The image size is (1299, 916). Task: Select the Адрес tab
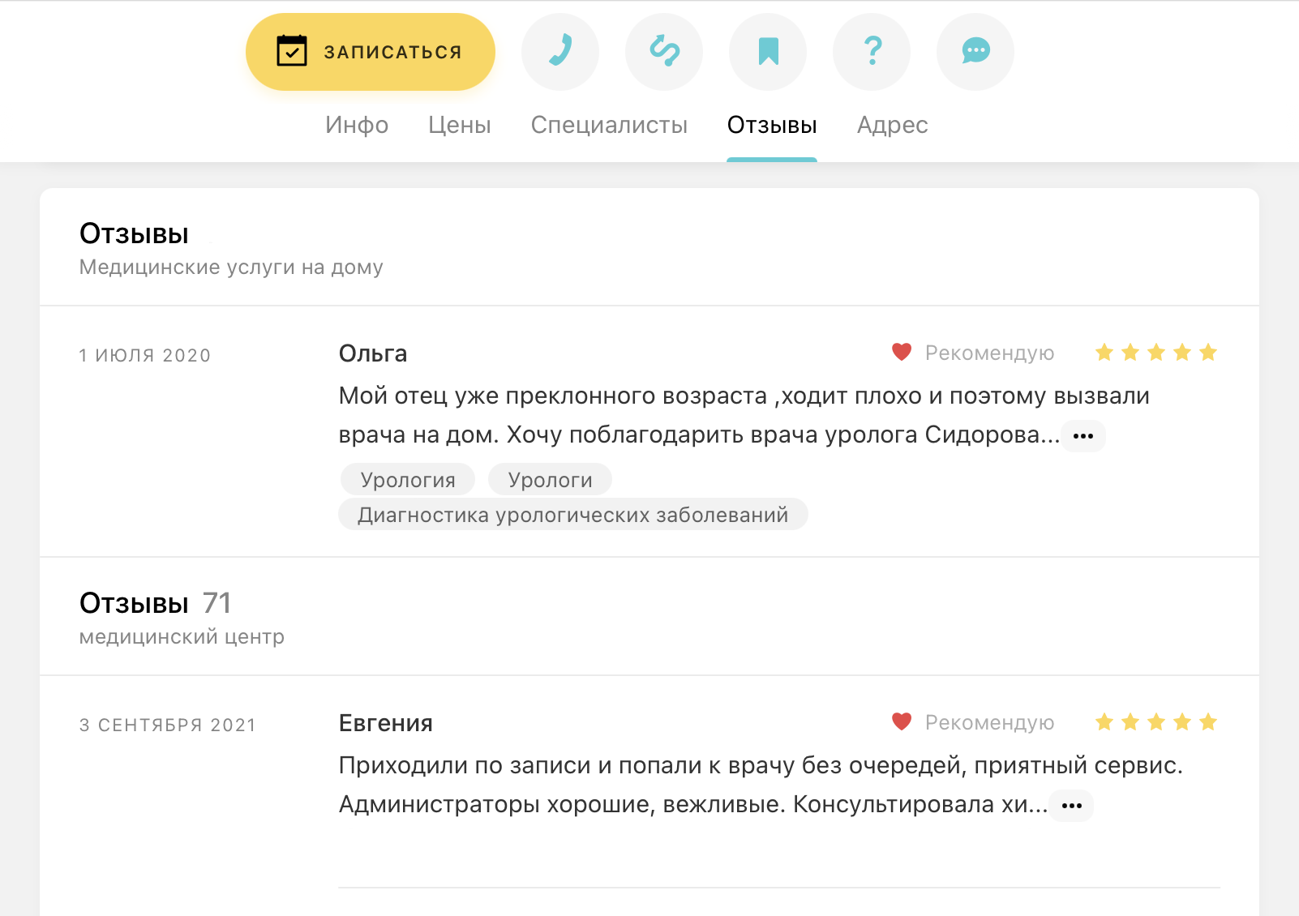click(x=892, y=125)
